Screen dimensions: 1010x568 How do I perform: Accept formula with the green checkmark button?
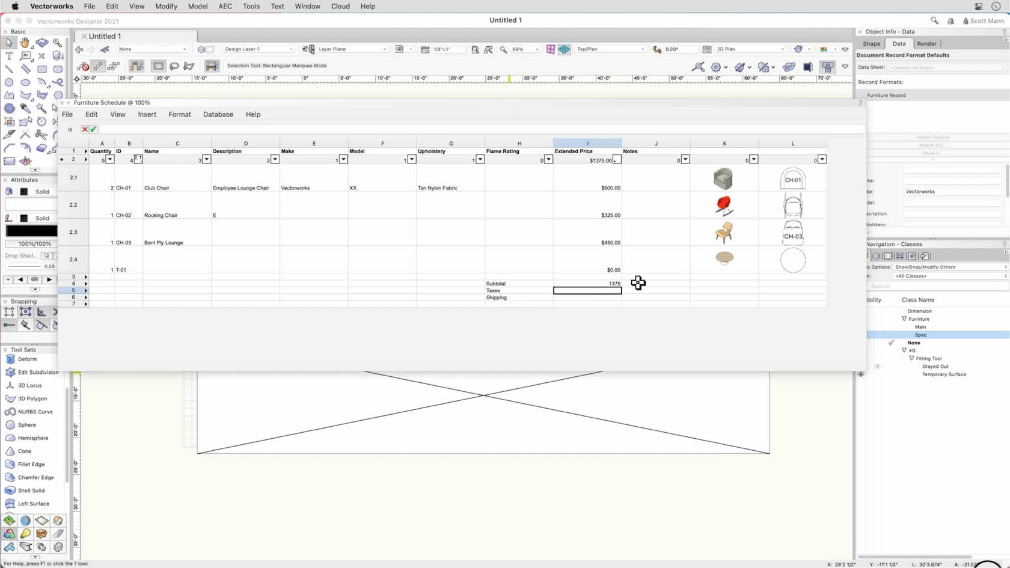93,129
